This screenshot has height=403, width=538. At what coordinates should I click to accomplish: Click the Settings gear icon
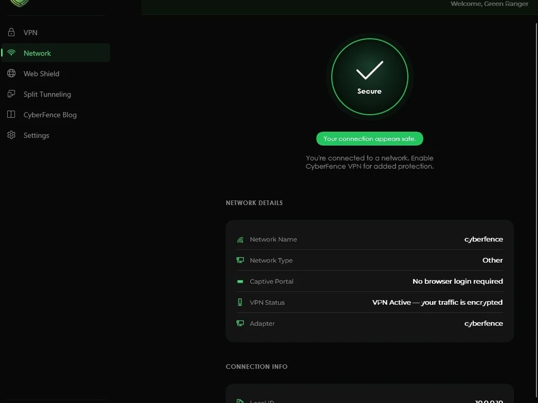coord(11,135)
